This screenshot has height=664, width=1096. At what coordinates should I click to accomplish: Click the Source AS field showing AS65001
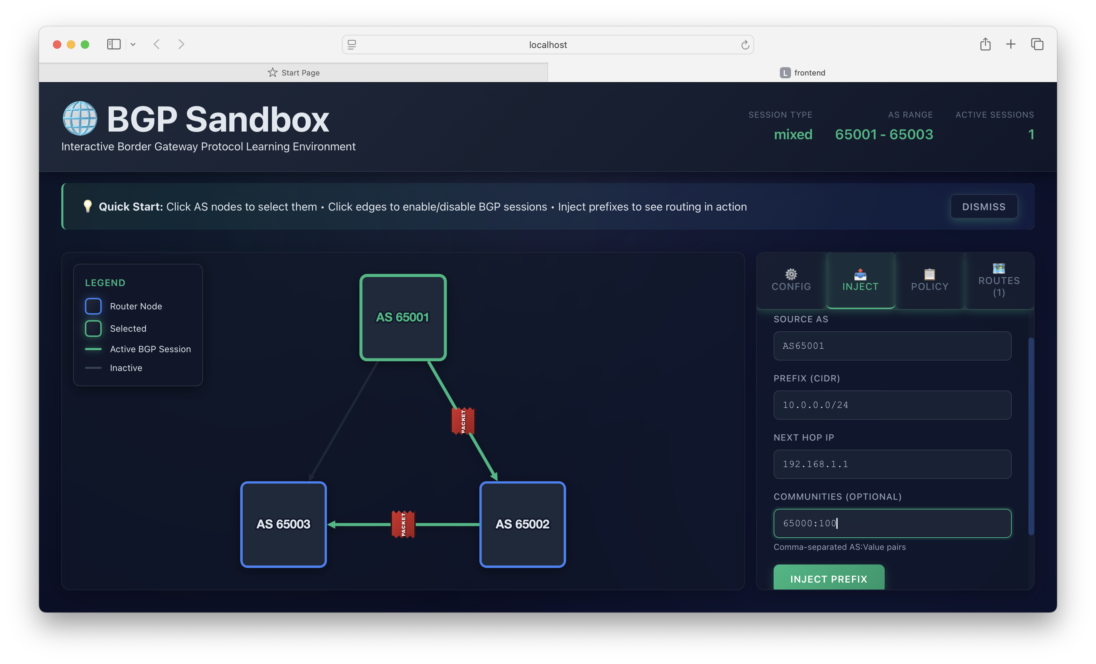(x=892, y=346)
